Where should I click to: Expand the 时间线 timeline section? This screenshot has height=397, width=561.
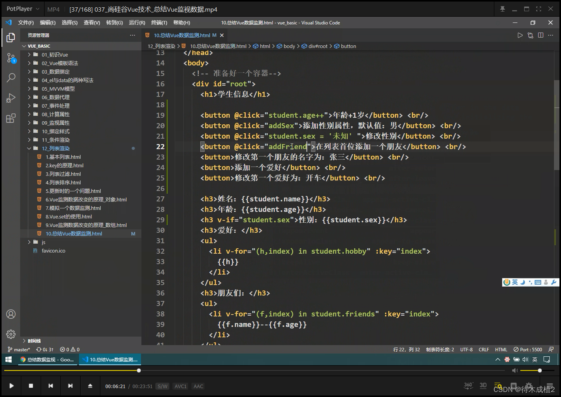[81, 341]
